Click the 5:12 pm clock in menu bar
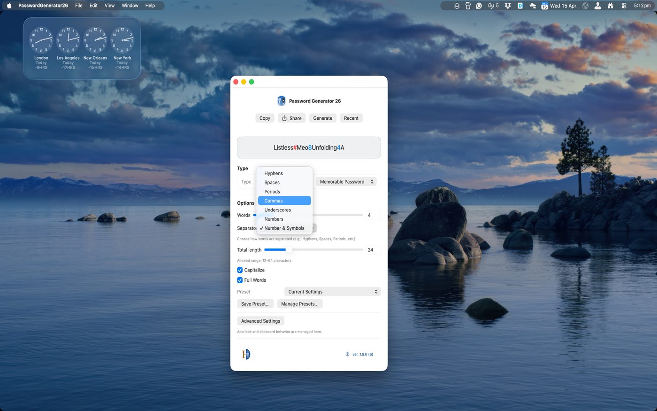 [x=642, y=6]
